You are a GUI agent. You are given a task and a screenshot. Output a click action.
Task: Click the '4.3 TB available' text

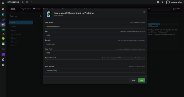point(153,26)
